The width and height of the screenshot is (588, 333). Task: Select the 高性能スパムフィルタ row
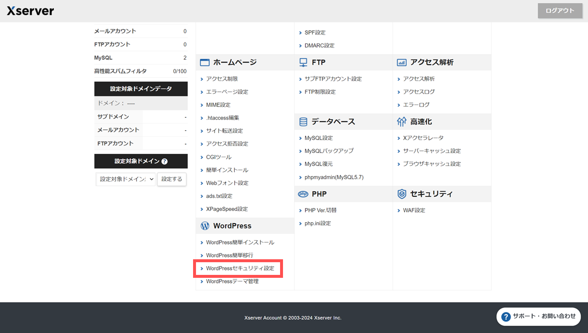tap(141, 71)
